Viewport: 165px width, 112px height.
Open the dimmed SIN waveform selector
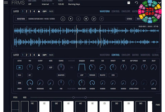72,67
